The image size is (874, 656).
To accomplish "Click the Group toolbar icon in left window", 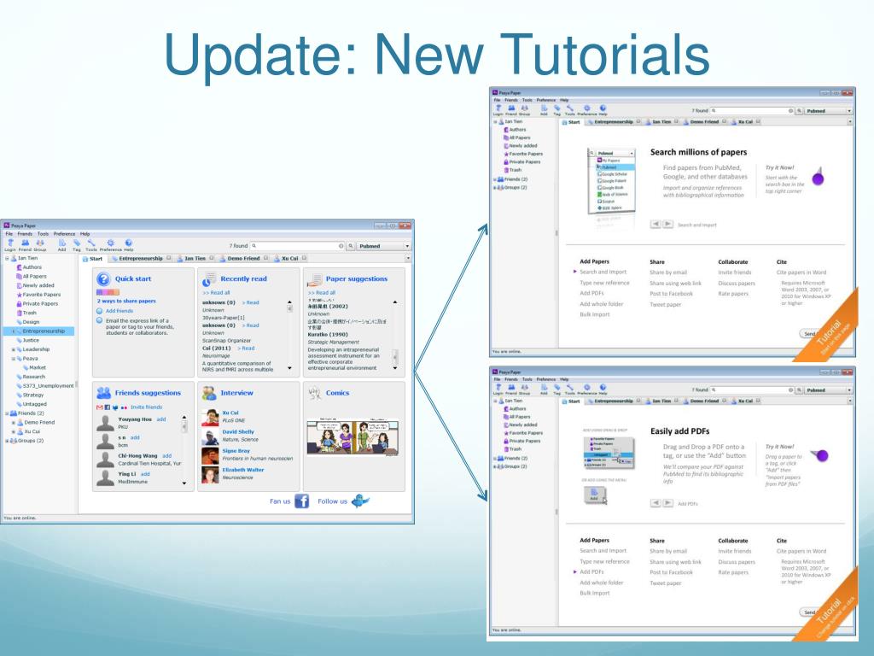I will click(x=39, y=245).
